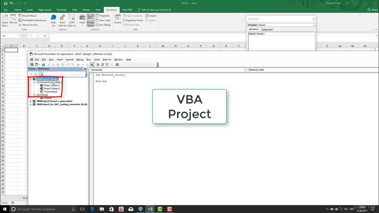
Task: Click Run Dialog in Controls group
Action: [x=103, y=25]
